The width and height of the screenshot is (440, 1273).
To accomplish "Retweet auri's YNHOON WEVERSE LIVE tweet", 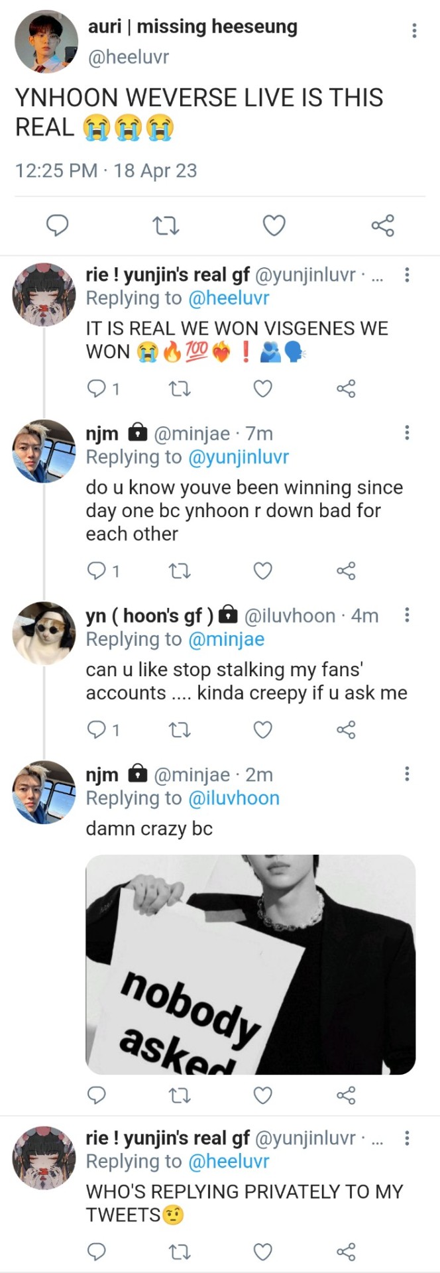I will (x=166, y=226).
